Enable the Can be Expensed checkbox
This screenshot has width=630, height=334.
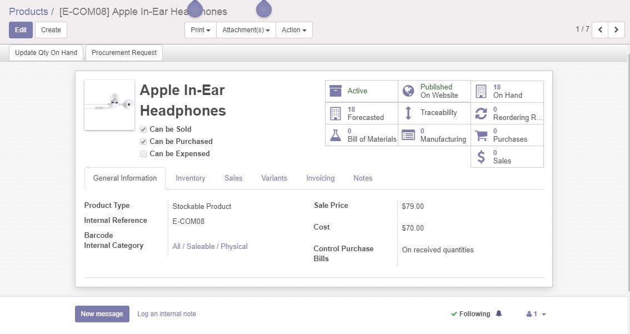(x=143, y=154)
